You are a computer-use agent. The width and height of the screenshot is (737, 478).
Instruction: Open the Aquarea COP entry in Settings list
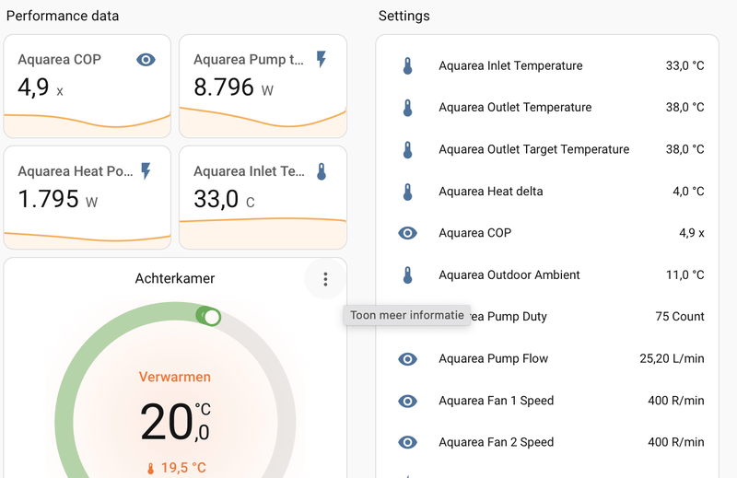tap(474, 233)
